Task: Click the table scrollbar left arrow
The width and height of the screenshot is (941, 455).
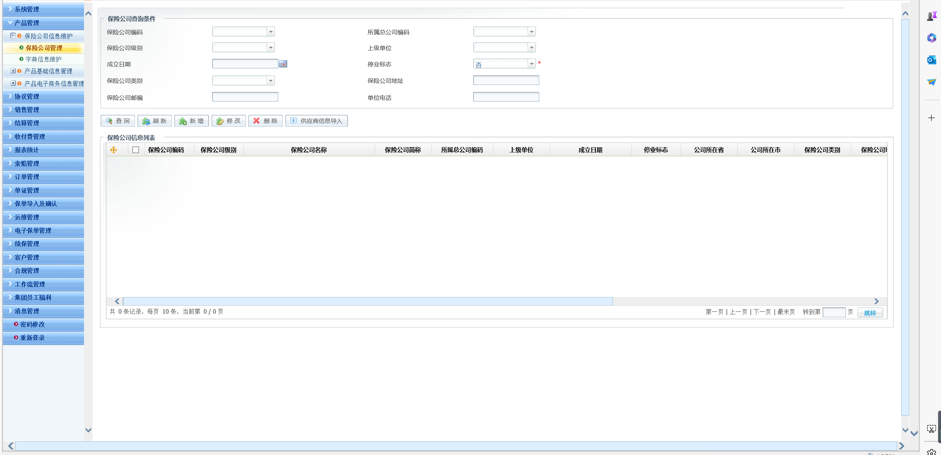Action: tap(117, 301)
